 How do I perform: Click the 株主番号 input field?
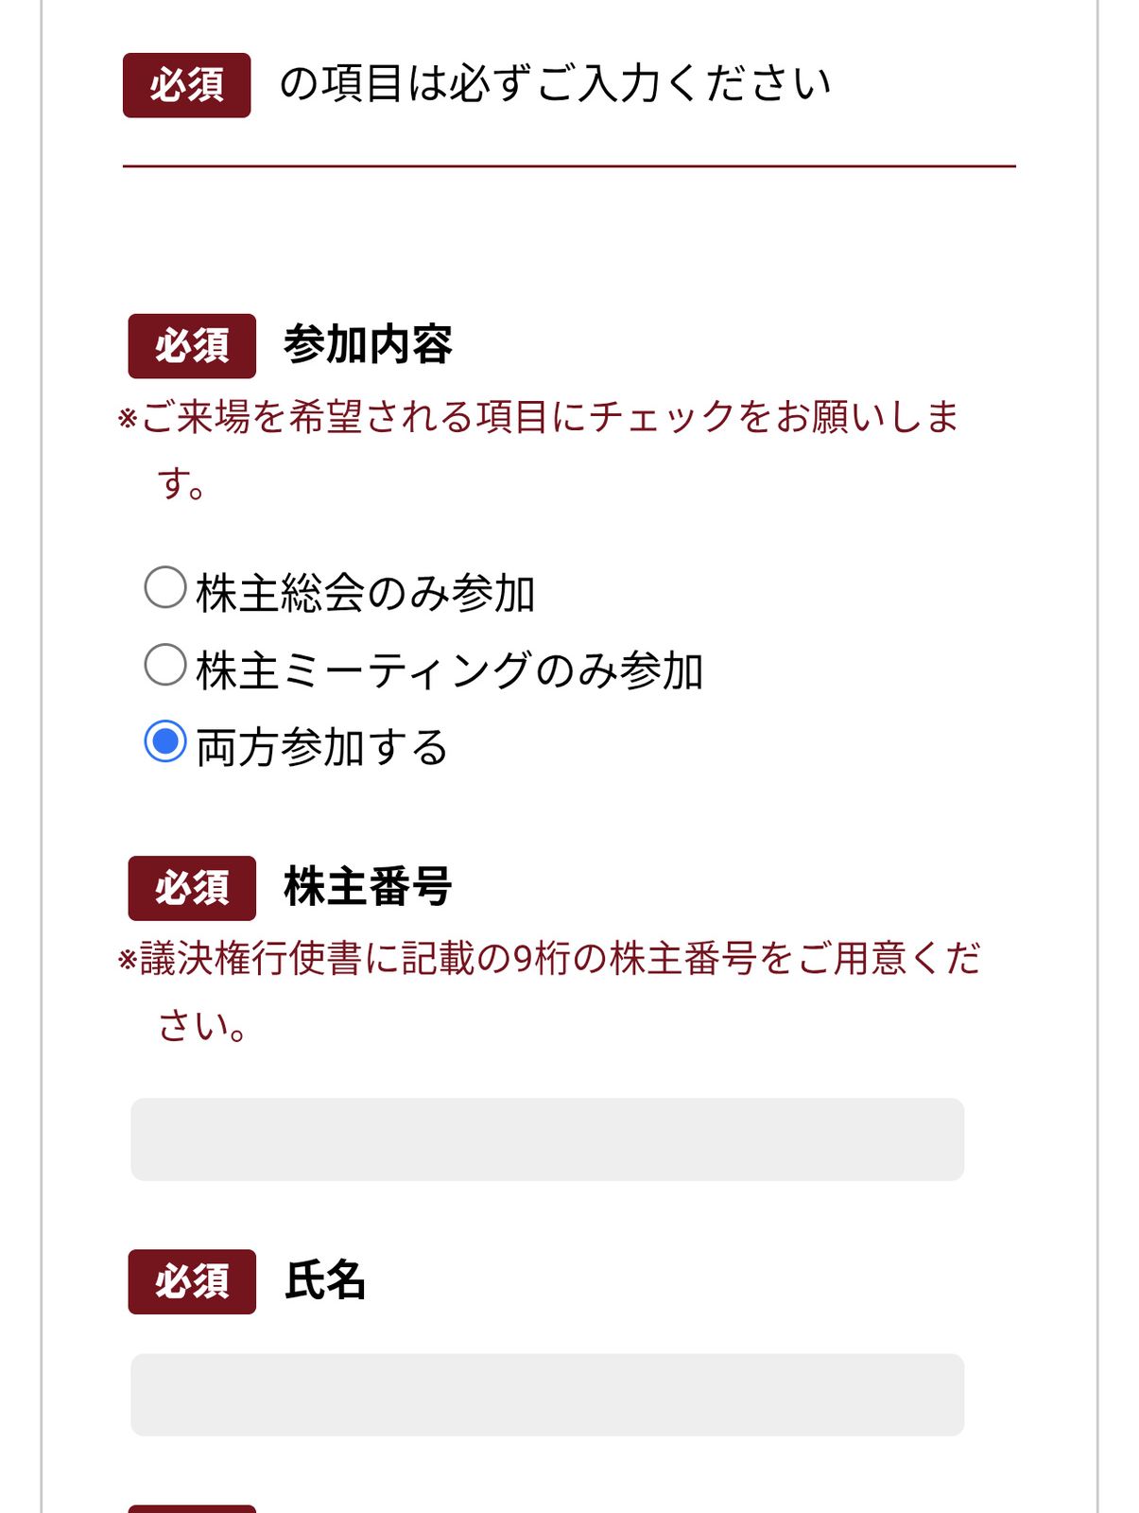coord(546,1140)
